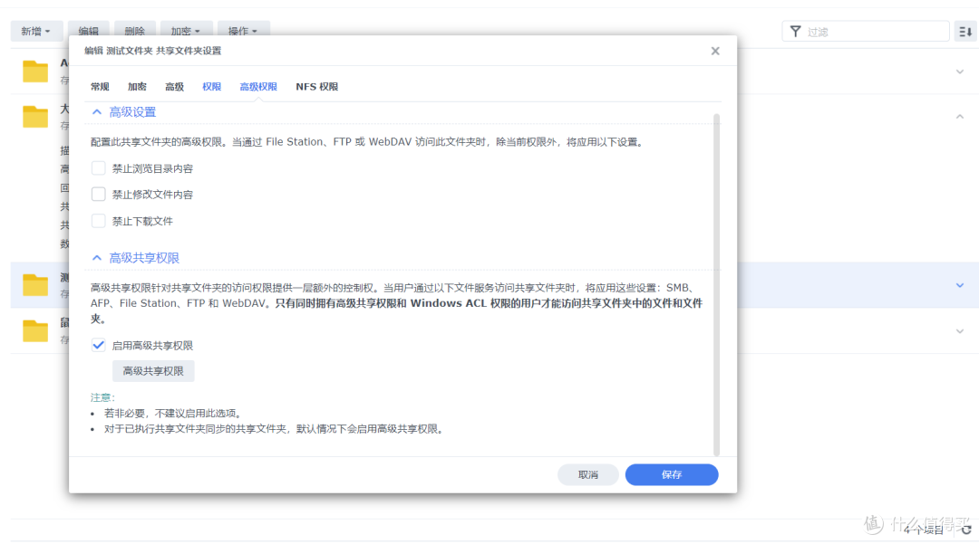979x544 pixels.
Task: Collapse the 高级共享权限 section
Action: pyautogui.click(x=97, y=257)
